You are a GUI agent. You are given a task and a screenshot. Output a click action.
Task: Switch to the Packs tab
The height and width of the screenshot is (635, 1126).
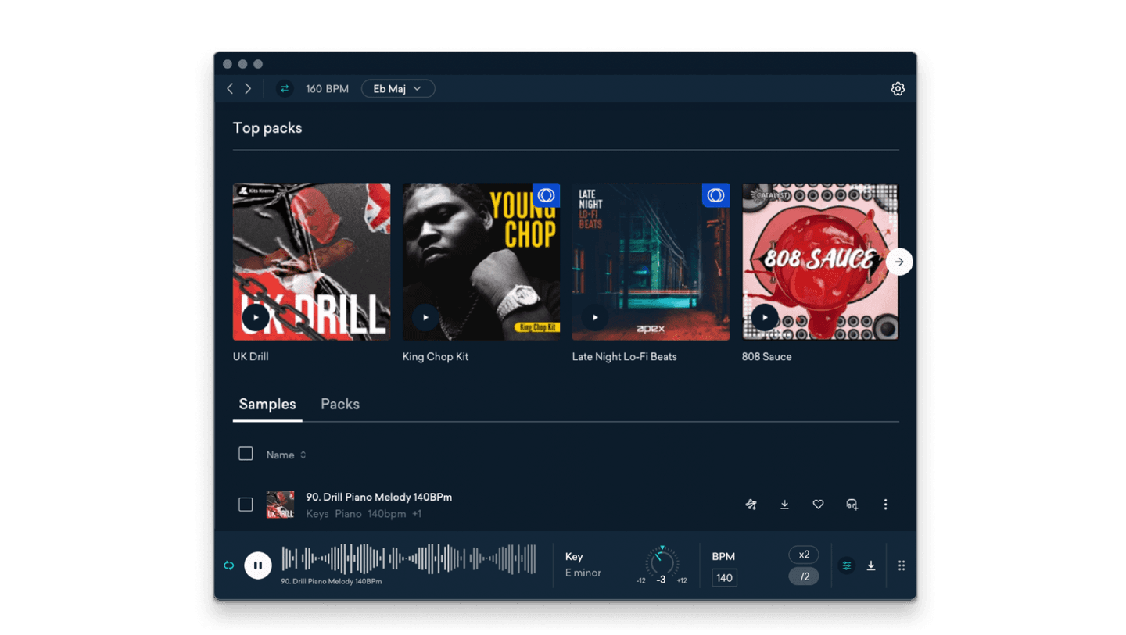pyautogui.click(x=340, y=405)
